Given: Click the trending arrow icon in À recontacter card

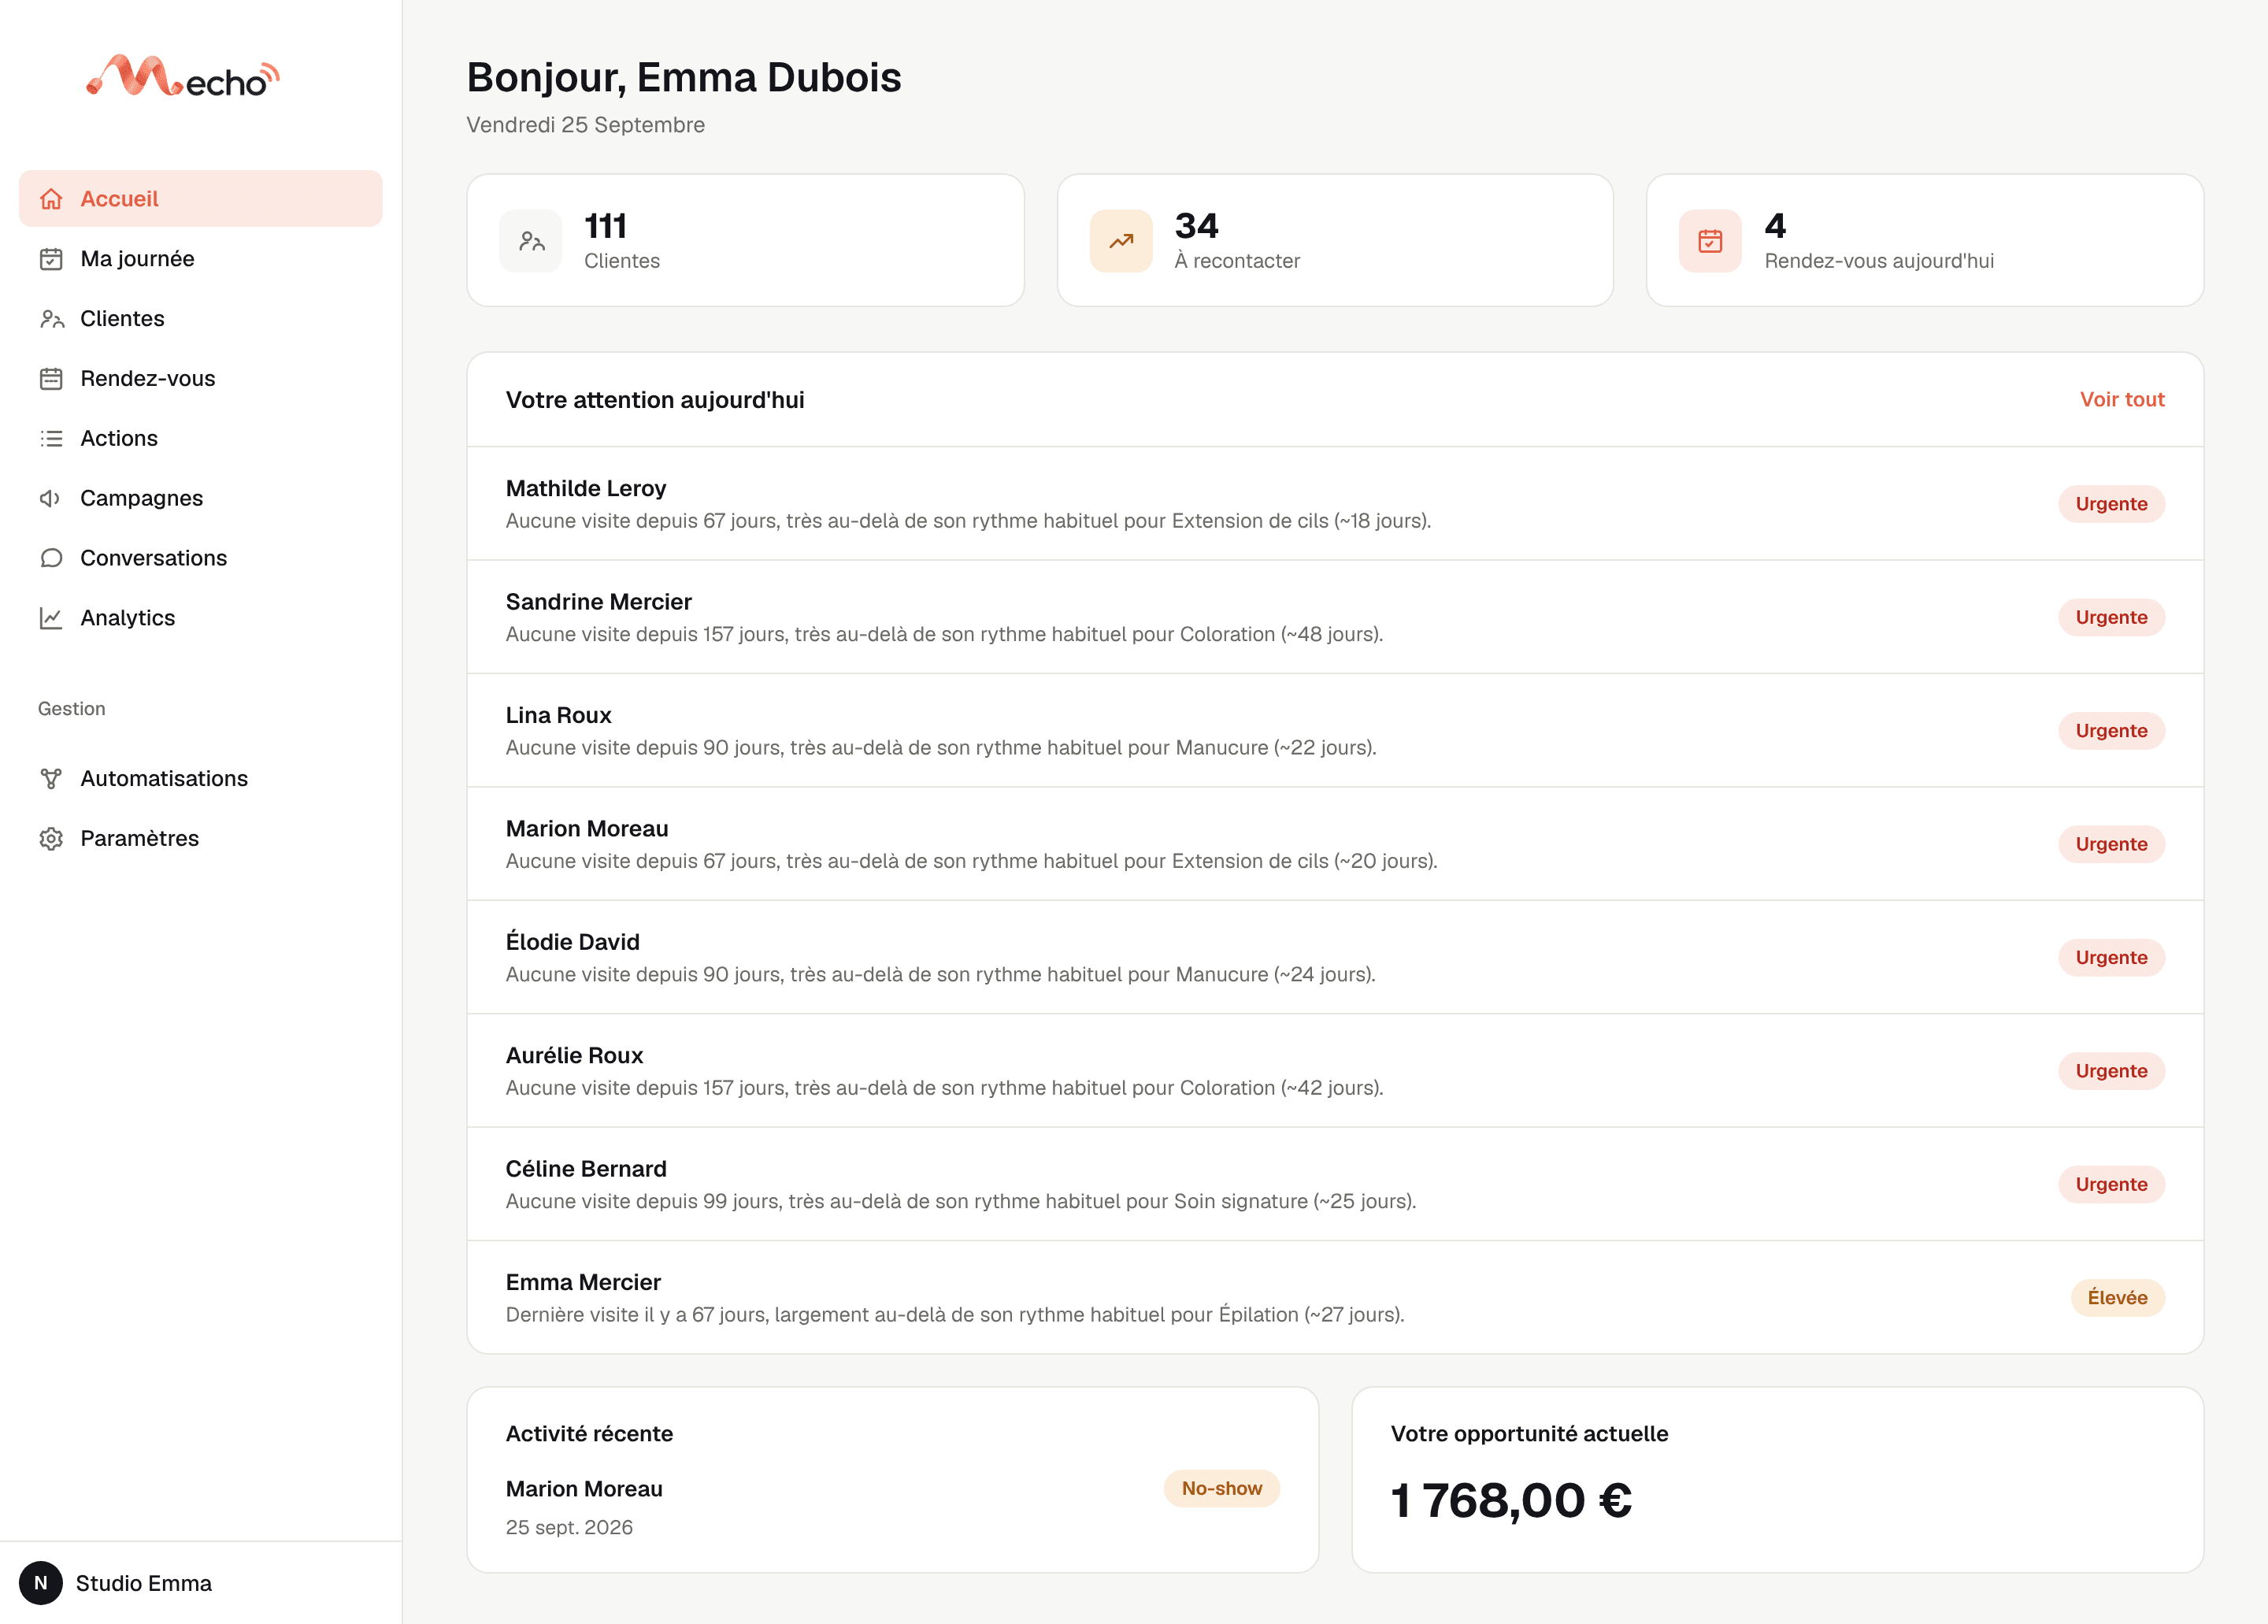Looking at the screenshot, I should pyautogui.click(x=1121, y=241).
